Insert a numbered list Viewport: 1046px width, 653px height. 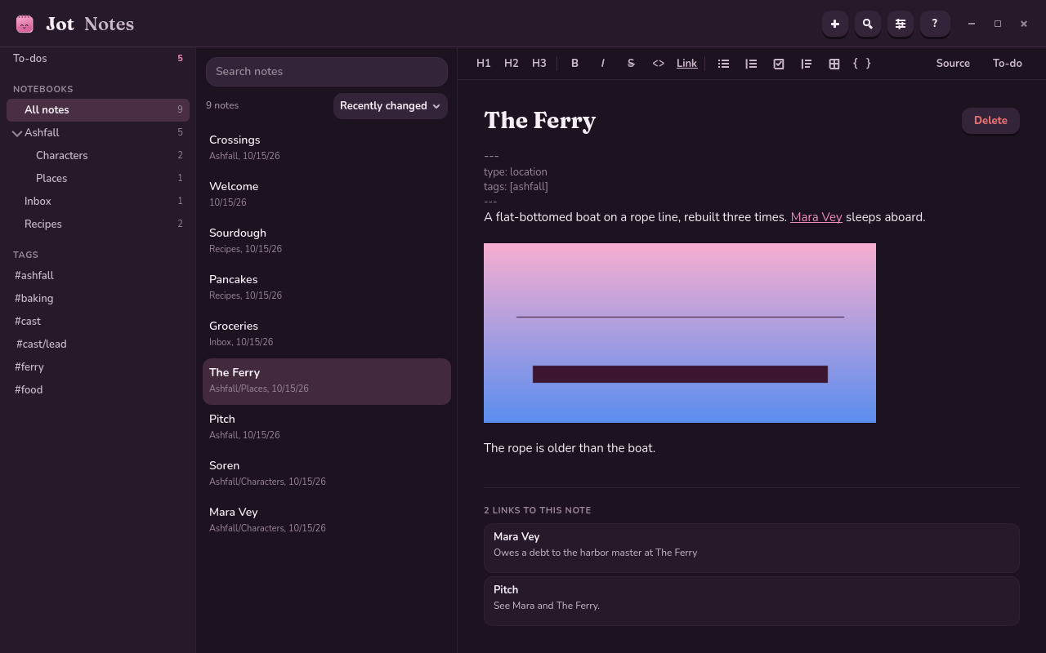click(x=751, y=63)
